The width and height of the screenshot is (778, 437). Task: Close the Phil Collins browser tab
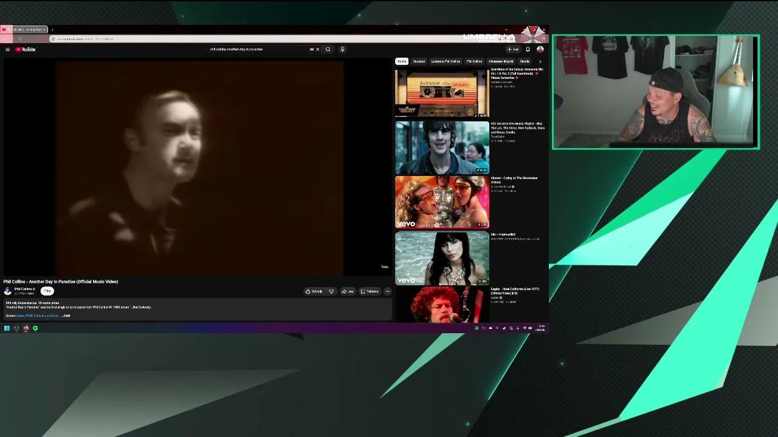tap(44, 30)
